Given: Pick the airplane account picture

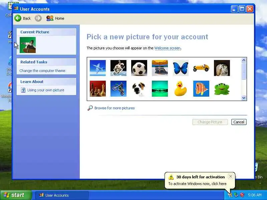Looking at the screenshot, I should 98,68.
